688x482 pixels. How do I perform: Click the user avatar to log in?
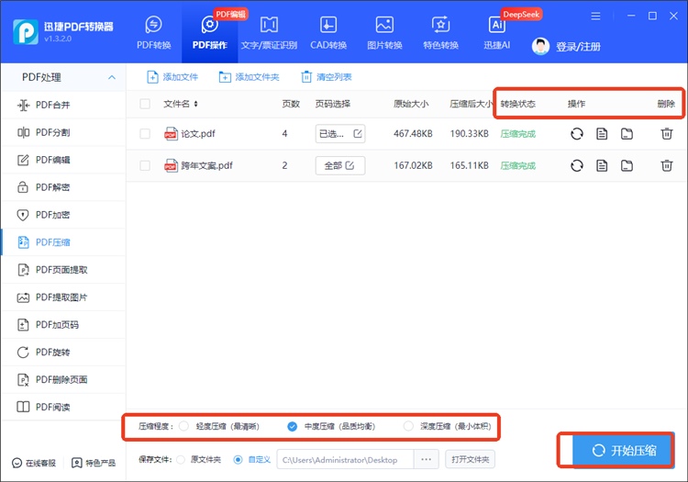tap(541, 46)
